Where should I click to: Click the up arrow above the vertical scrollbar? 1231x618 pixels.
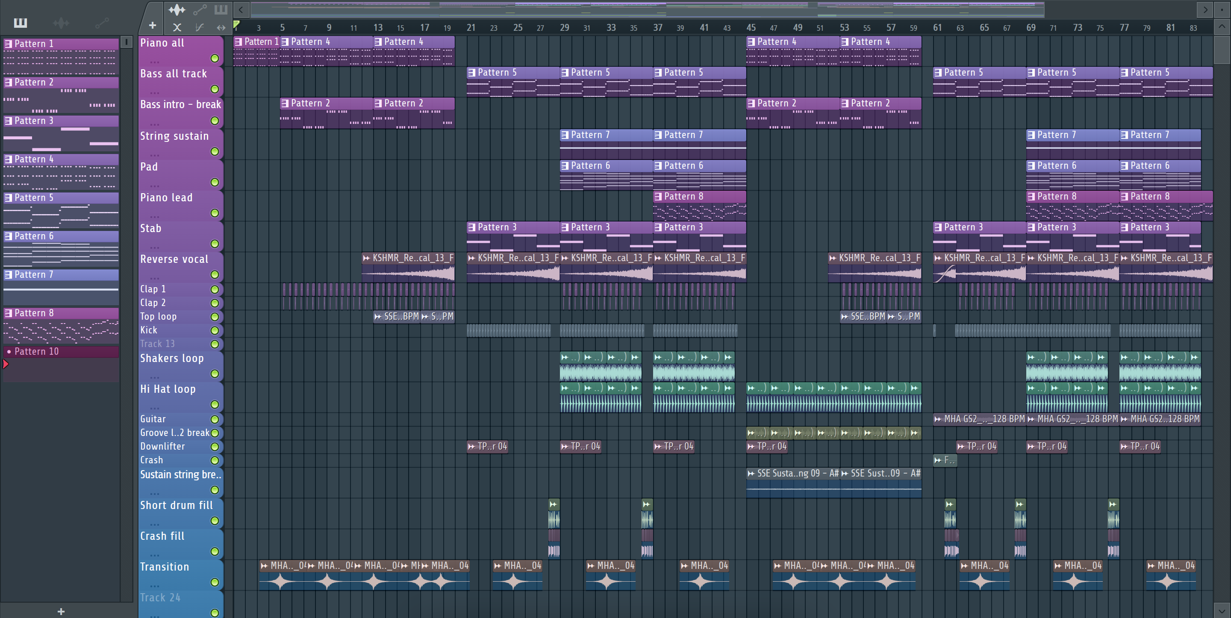[1222, 27]
